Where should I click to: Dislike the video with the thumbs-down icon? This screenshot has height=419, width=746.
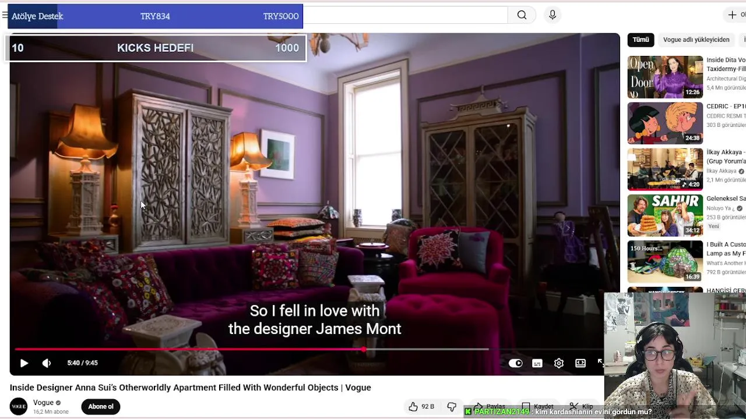point(452,407)
